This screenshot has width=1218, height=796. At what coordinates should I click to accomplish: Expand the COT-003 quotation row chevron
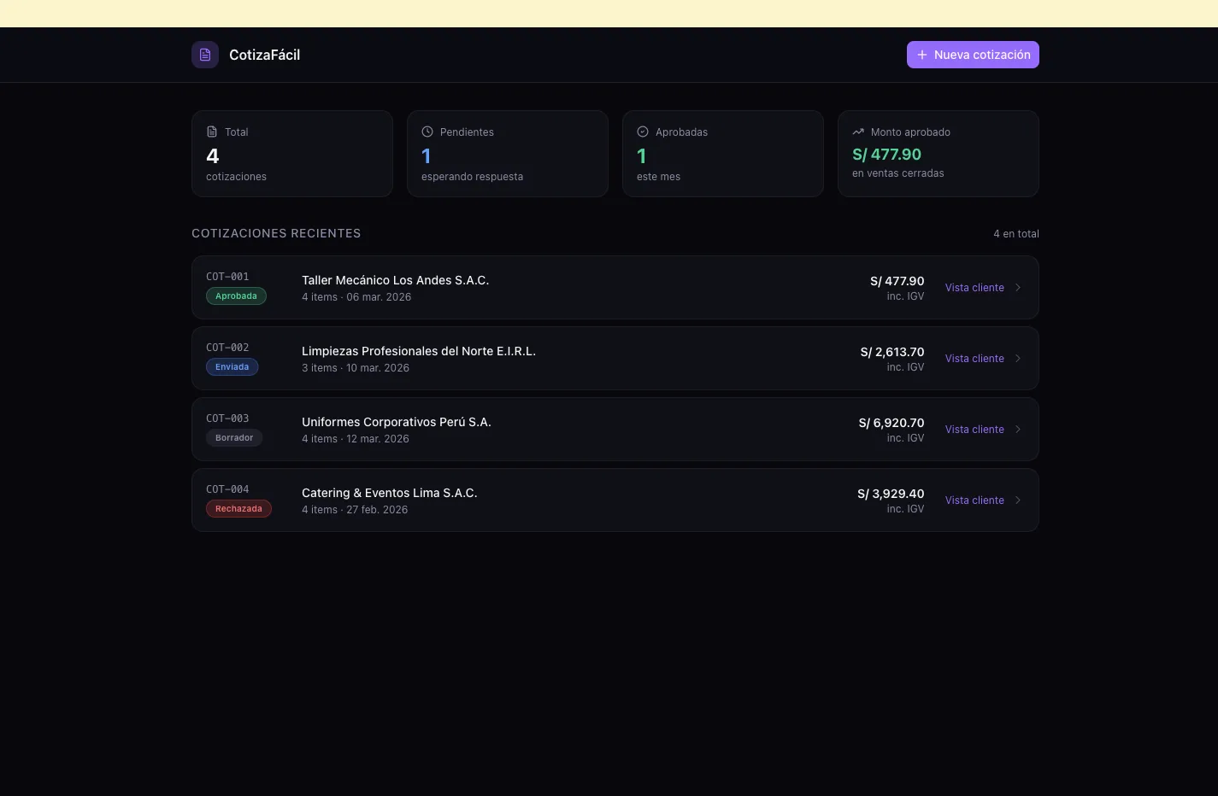pos(1017,429)
